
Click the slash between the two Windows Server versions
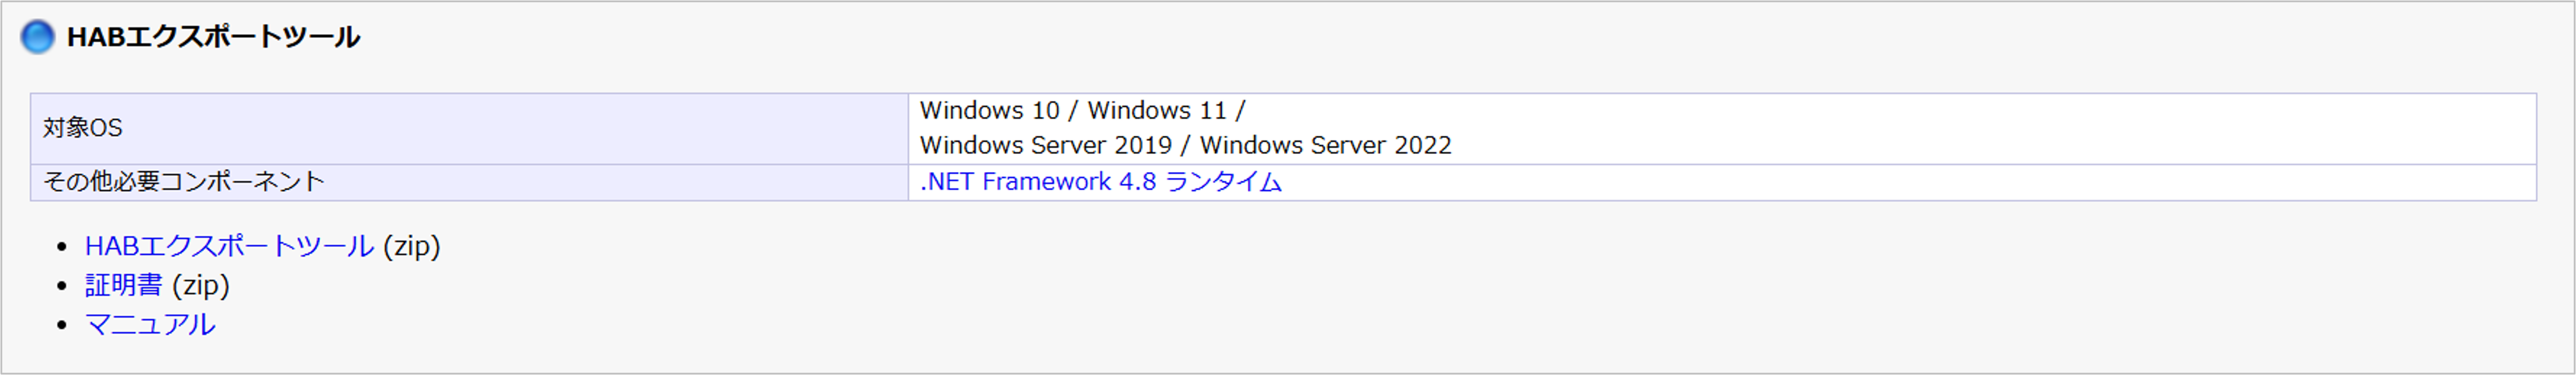1185,145
